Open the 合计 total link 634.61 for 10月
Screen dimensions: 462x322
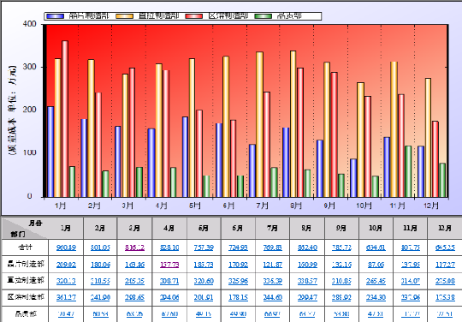pos(376,247)
